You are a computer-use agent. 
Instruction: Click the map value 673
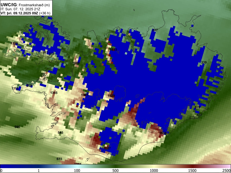pyautogui.click(x=59, y=159)
